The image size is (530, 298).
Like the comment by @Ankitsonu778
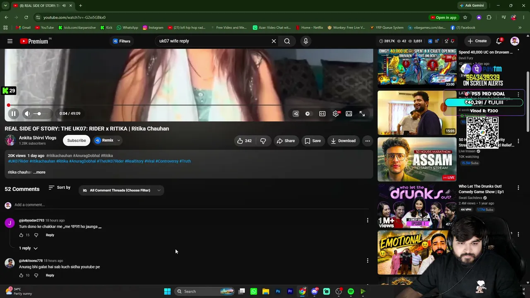pyautogui.click(x=21, y=275)
